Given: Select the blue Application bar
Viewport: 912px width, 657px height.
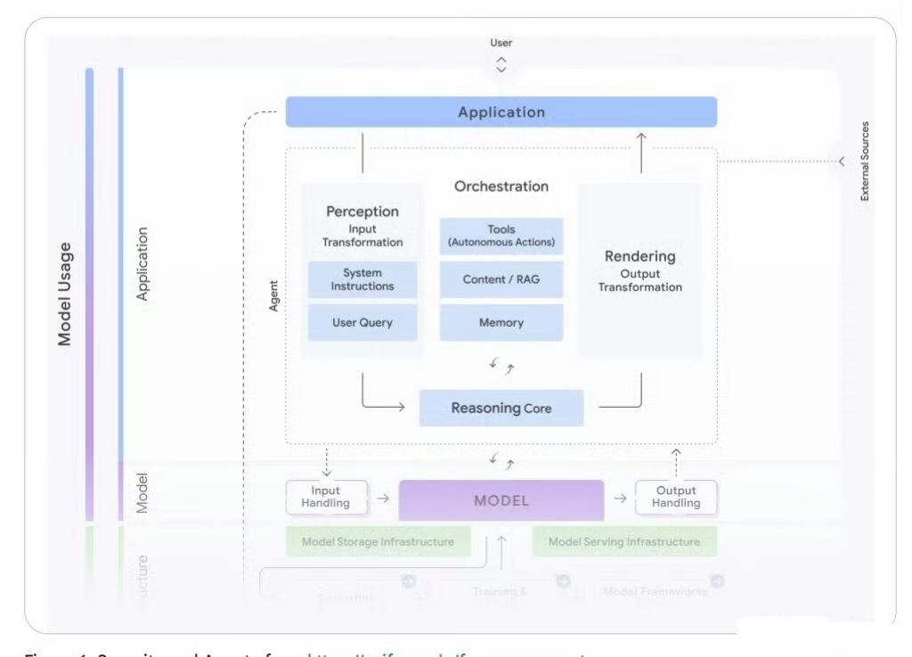Looking at the screenshot, I should coord(501,112).
